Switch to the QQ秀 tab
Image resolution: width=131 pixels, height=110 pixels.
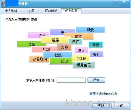pyautogui.click(x=31, y=11)
